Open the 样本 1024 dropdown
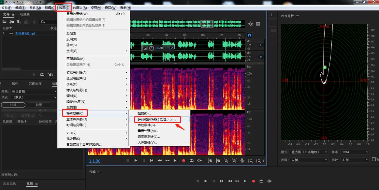This screenshot has width=379, height=190. tap(355, 152)
